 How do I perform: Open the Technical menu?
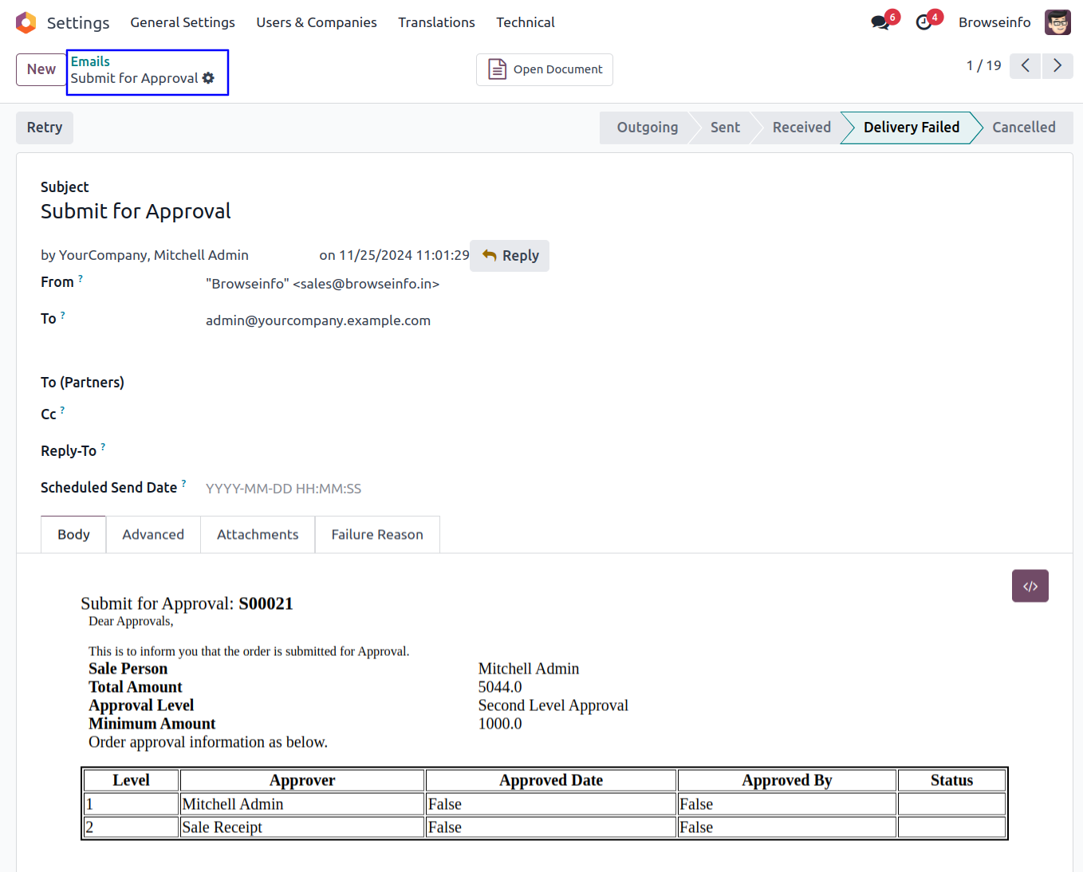point(525,22)
